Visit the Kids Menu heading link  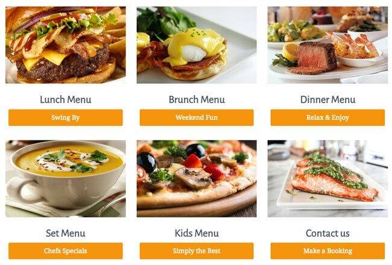pos(197,233)
